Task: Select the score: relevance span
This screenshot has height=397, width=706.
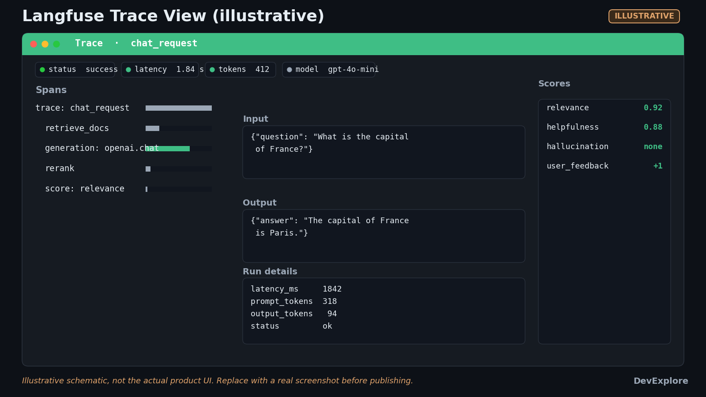Action: [x=124, y=189]
